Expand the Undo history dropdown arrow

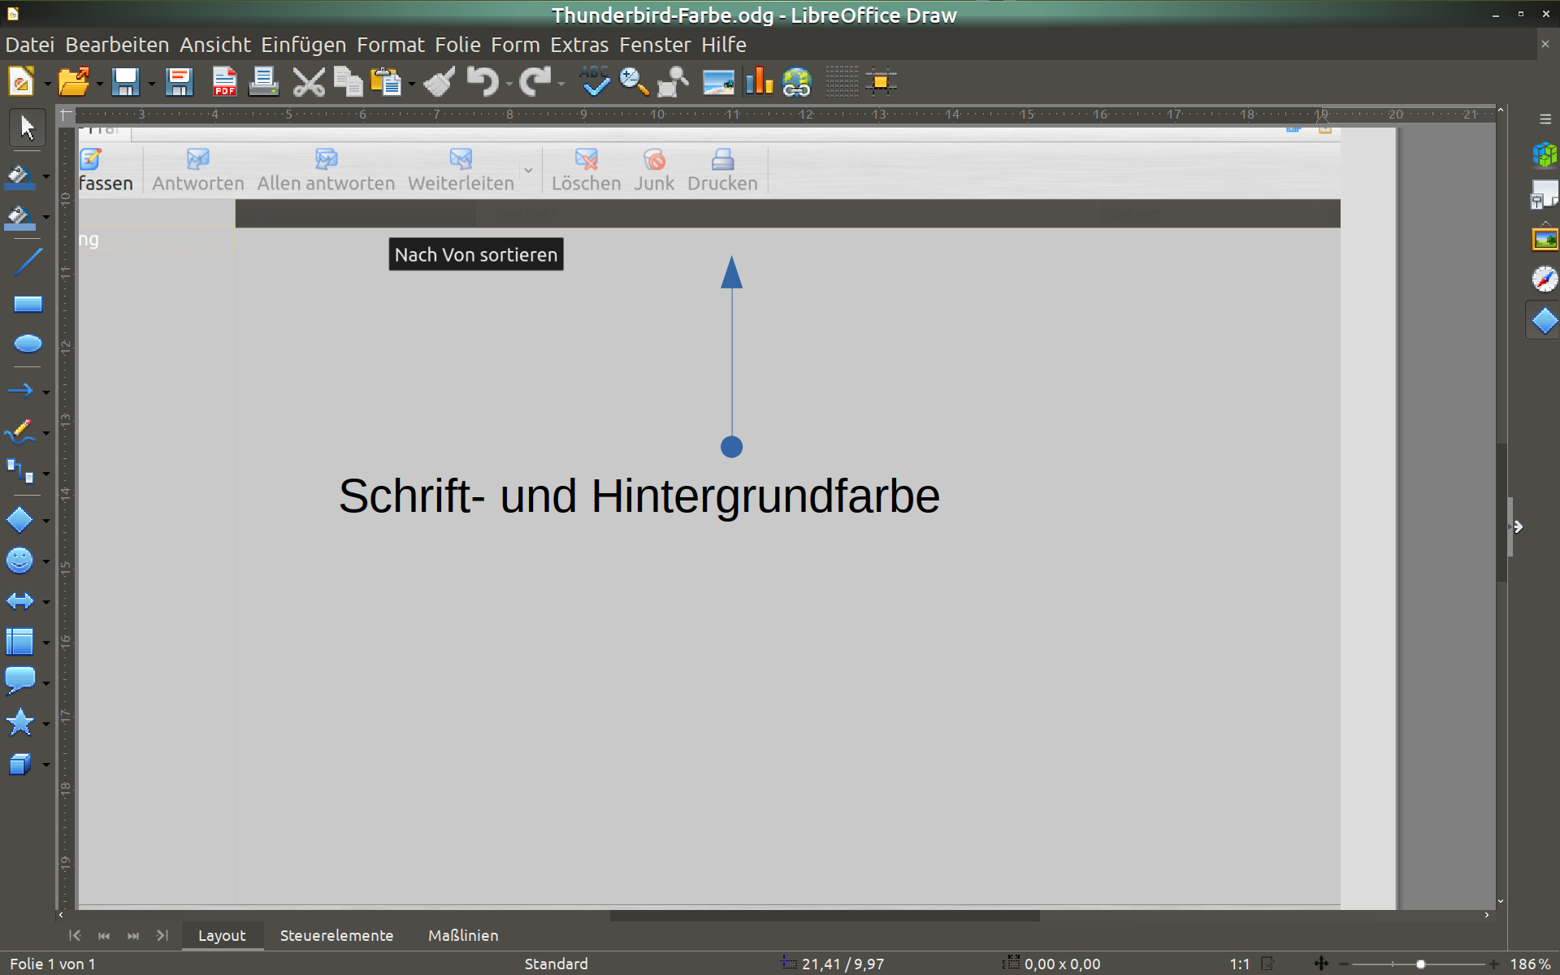pyautogui.click(x=509, y=84)
